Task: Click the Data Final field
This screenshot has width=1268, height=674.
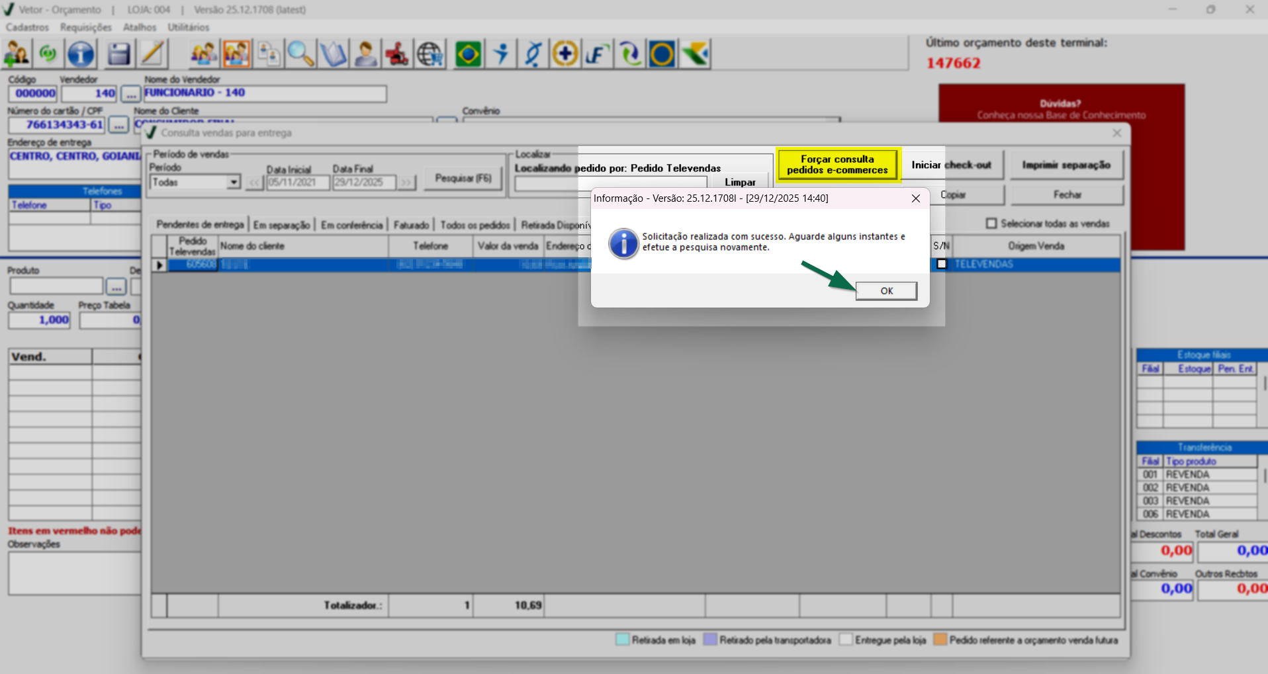Action: point(364,183)
